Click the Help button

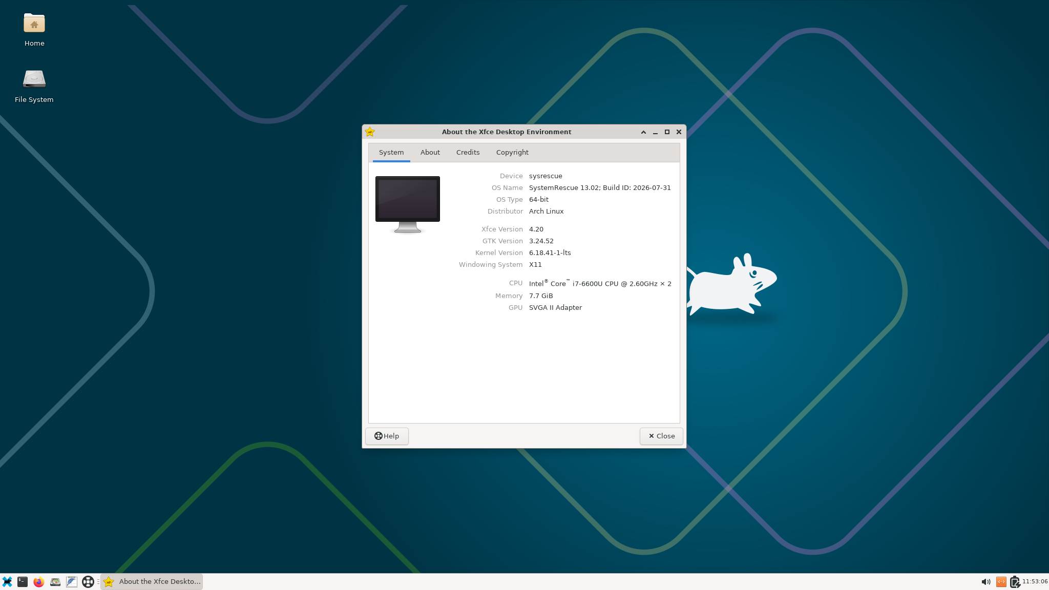click(x=387, y=436)
